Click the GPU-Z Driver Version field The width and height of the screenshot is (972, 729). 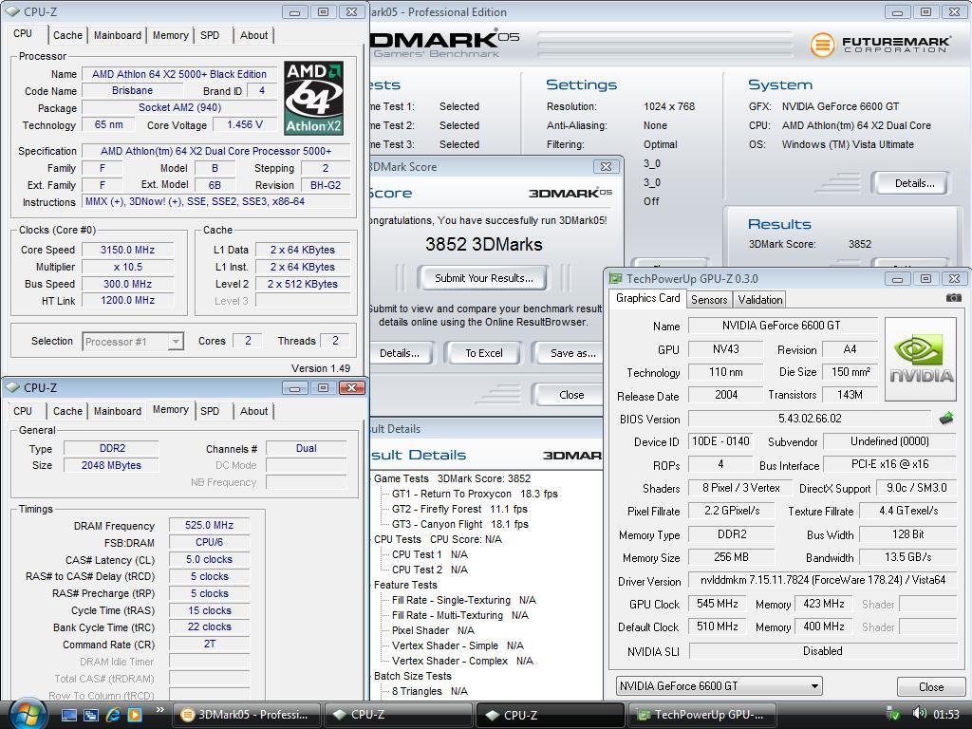pyautogui.click(x=823, y=580)
